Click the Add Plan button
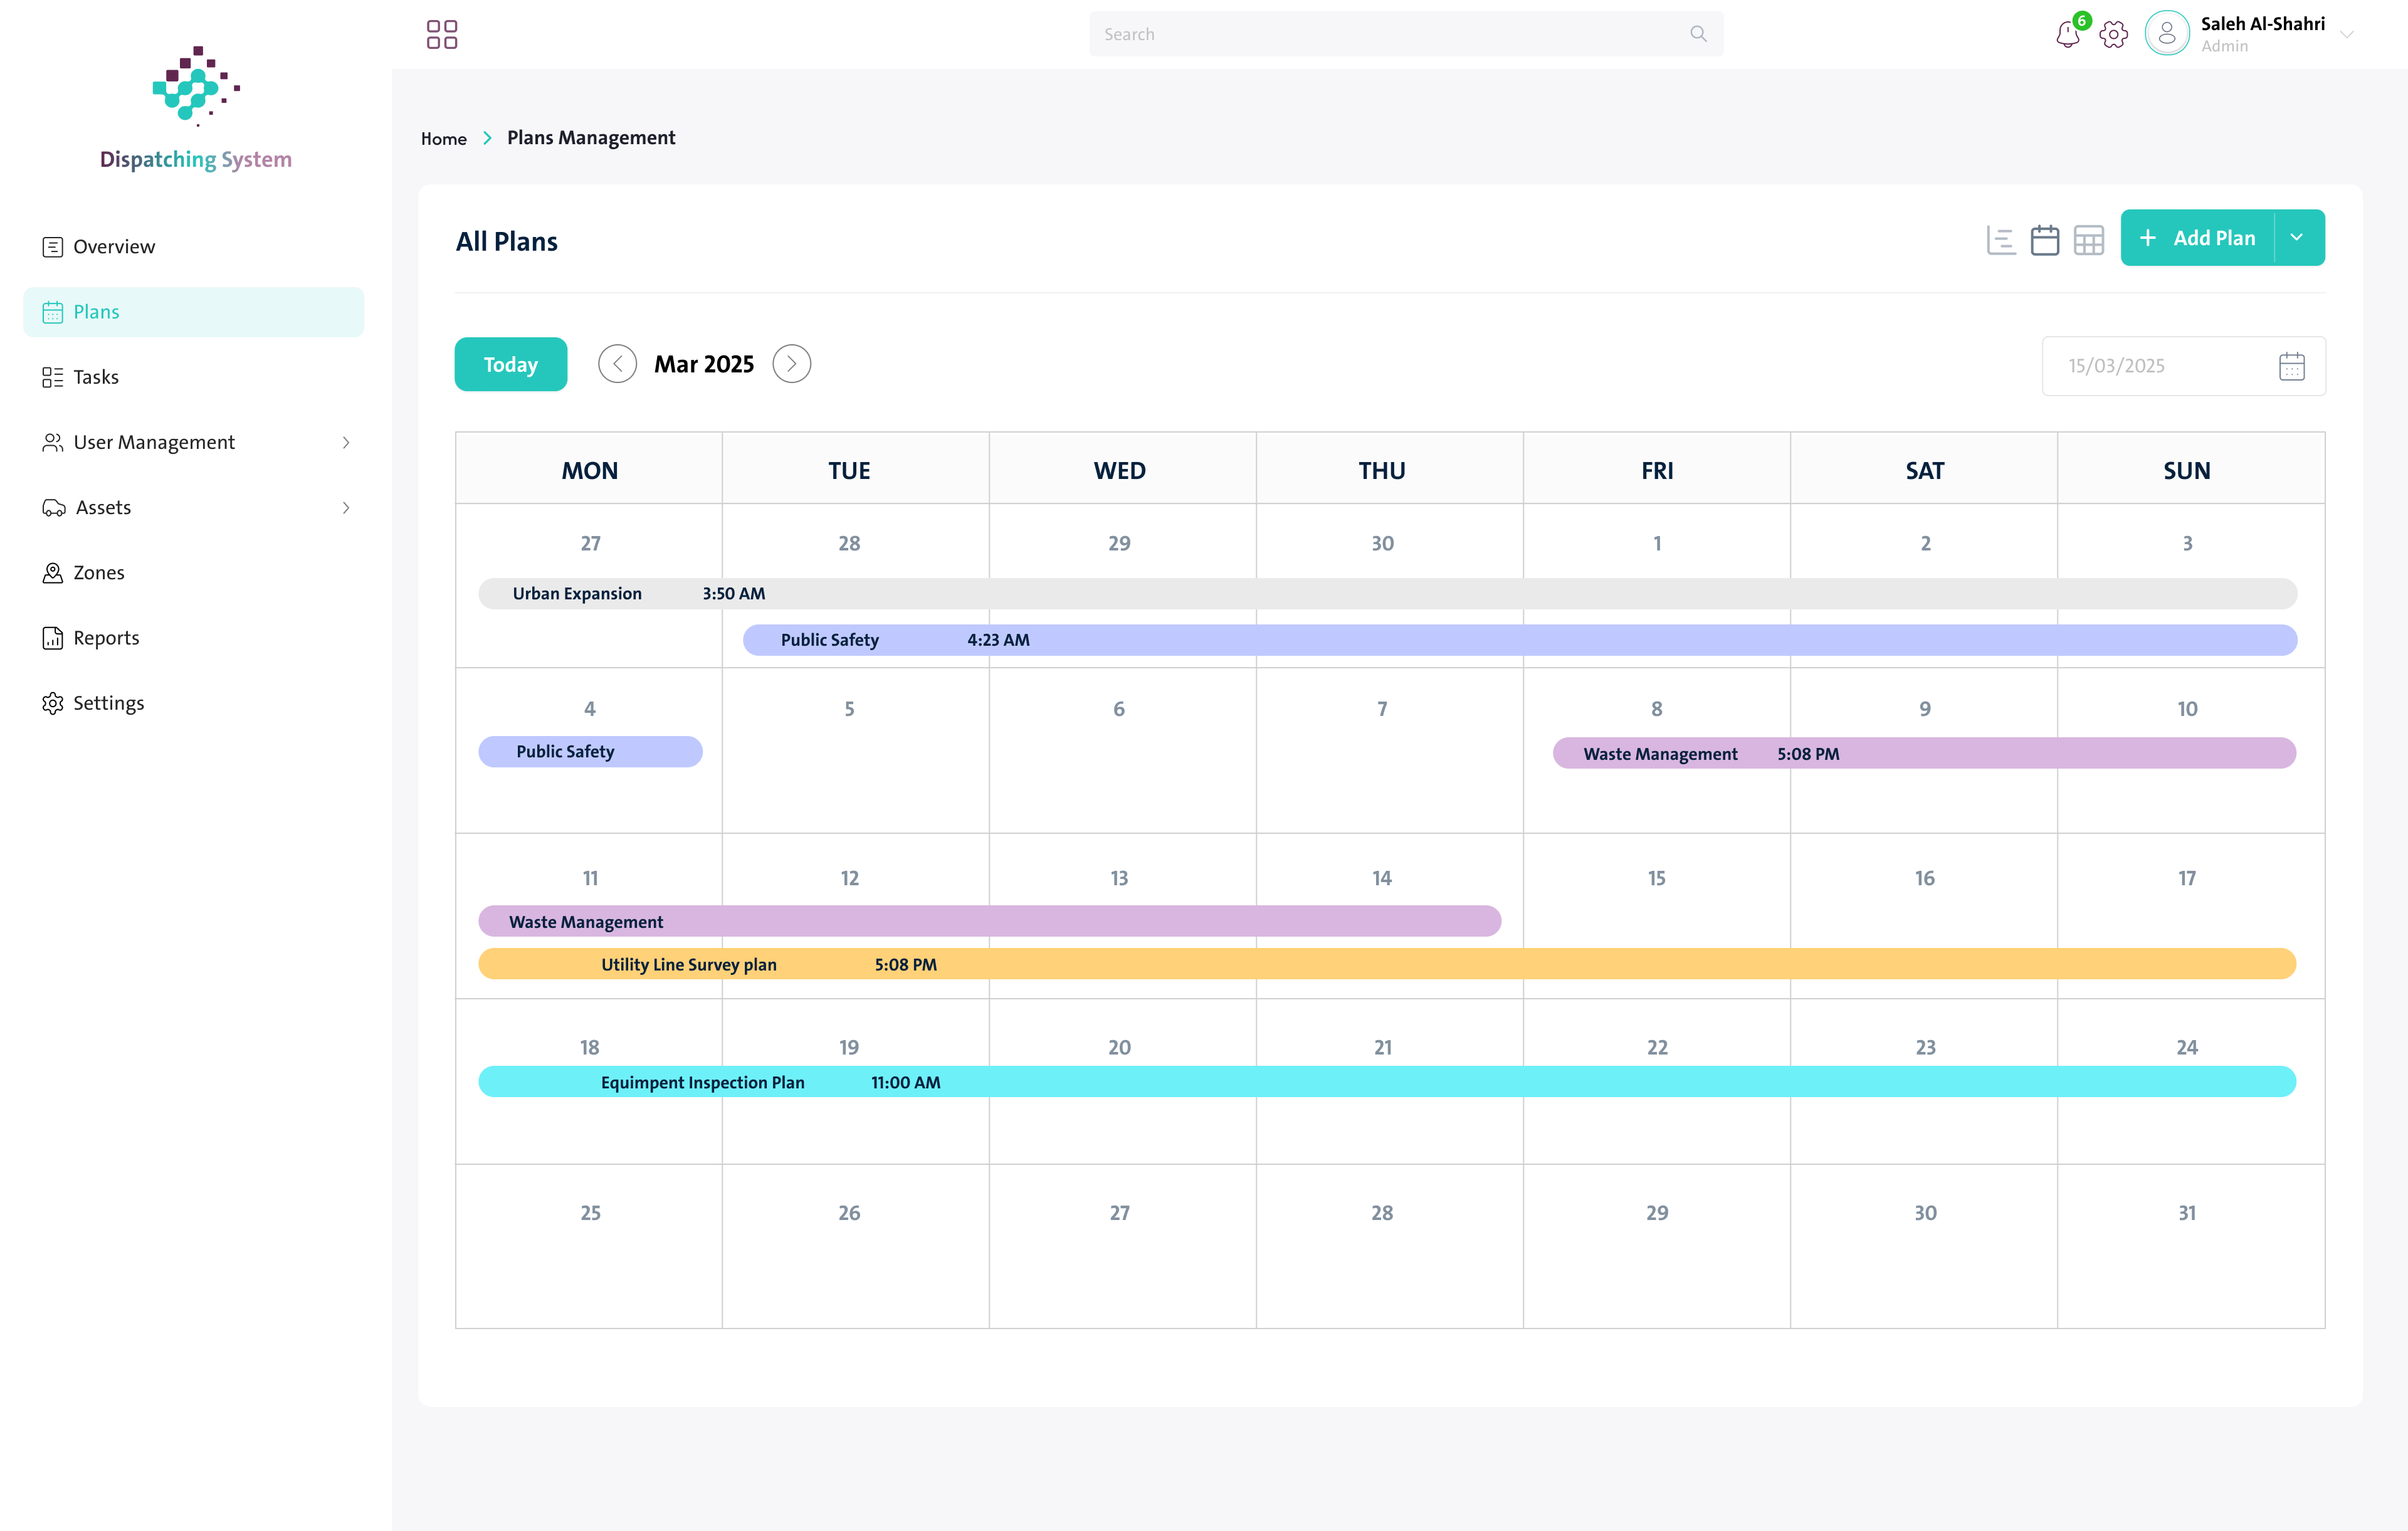Image resolution: width=2408 pixels, height=1531 pixels. point(2197,238)
